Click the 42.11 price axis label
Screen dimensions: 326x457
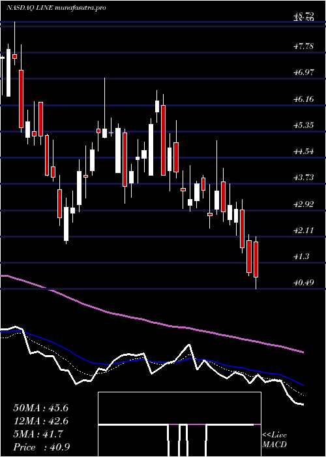(x=304, y=230)
